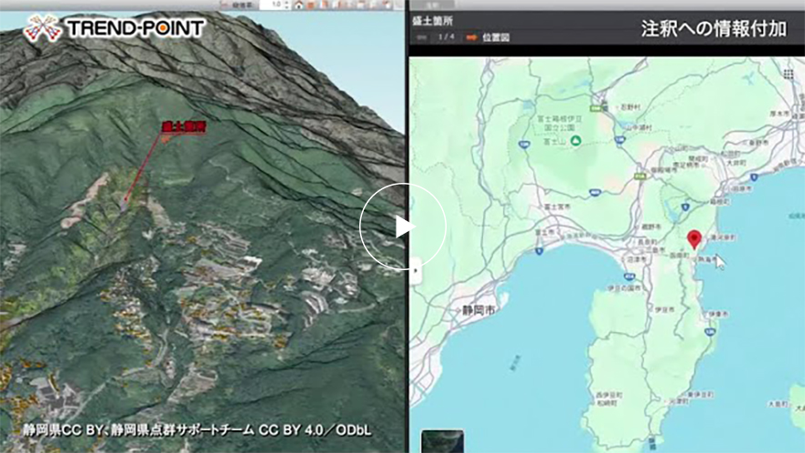Collapse the side panel using divider handle

point(415,270)
